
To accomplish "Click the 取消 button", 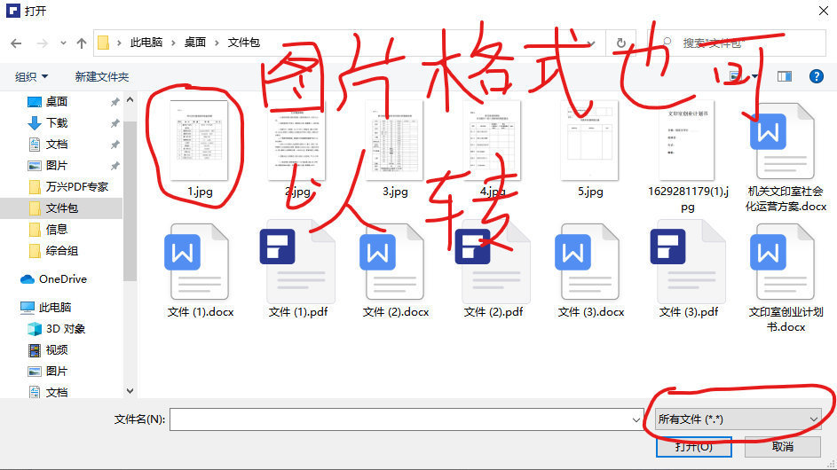I will coord(783,447).
